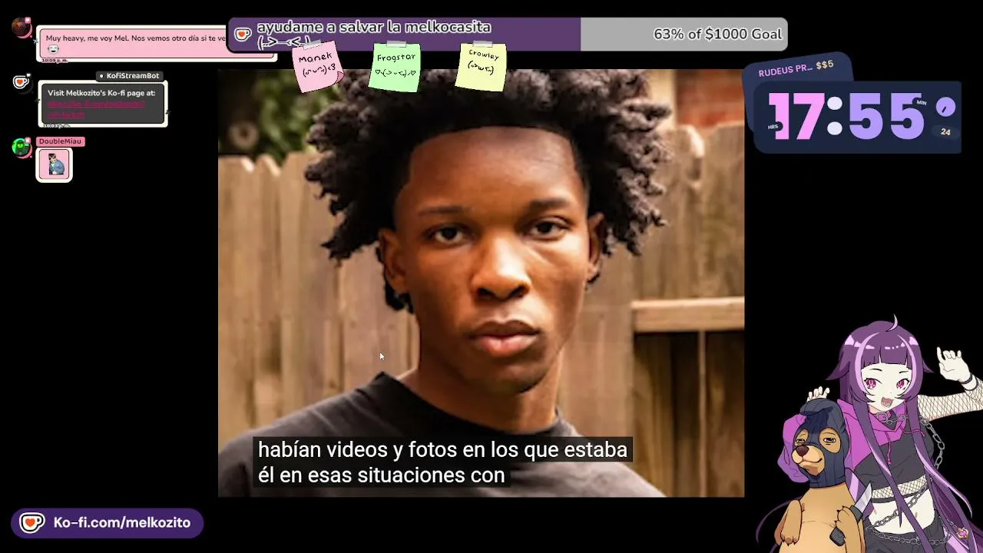Click the round clock dial icon on the timer
This screenshot has width=983, height=553.
point(945,108)
